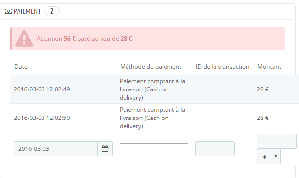Focus the payment method input field
Screen dimensions: 299x178
(x=154, y=148)
